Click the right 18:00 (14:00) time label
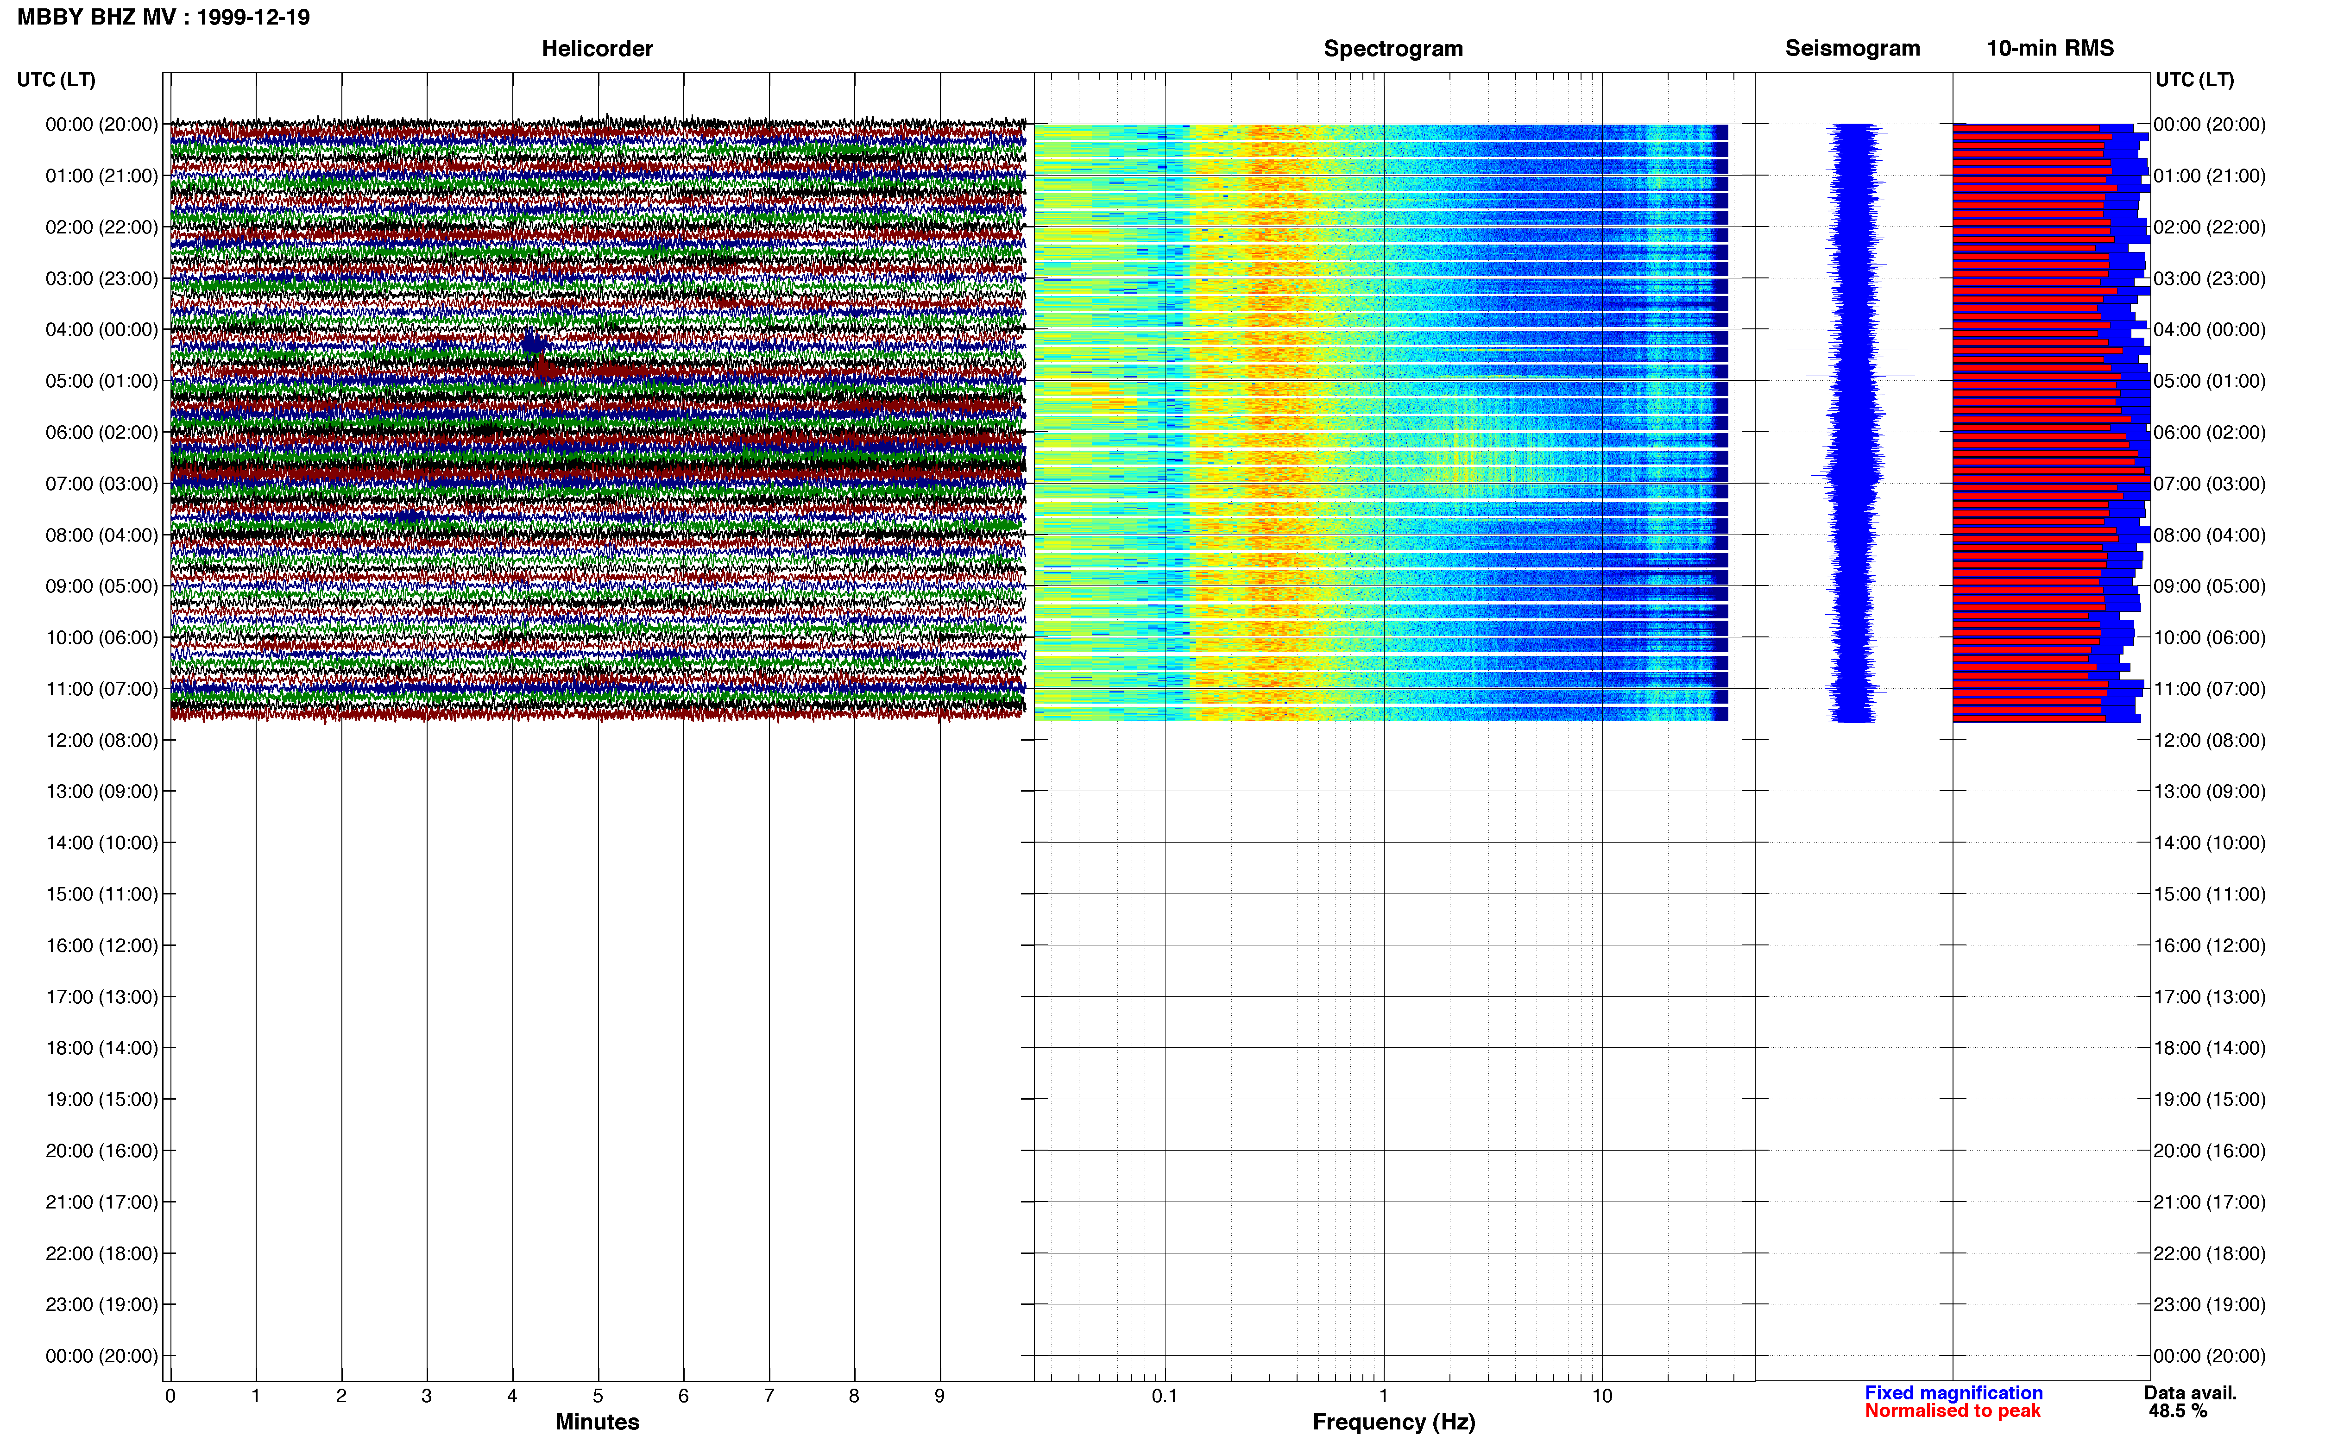2325x1454 pixels. tap(2210, 1048)
